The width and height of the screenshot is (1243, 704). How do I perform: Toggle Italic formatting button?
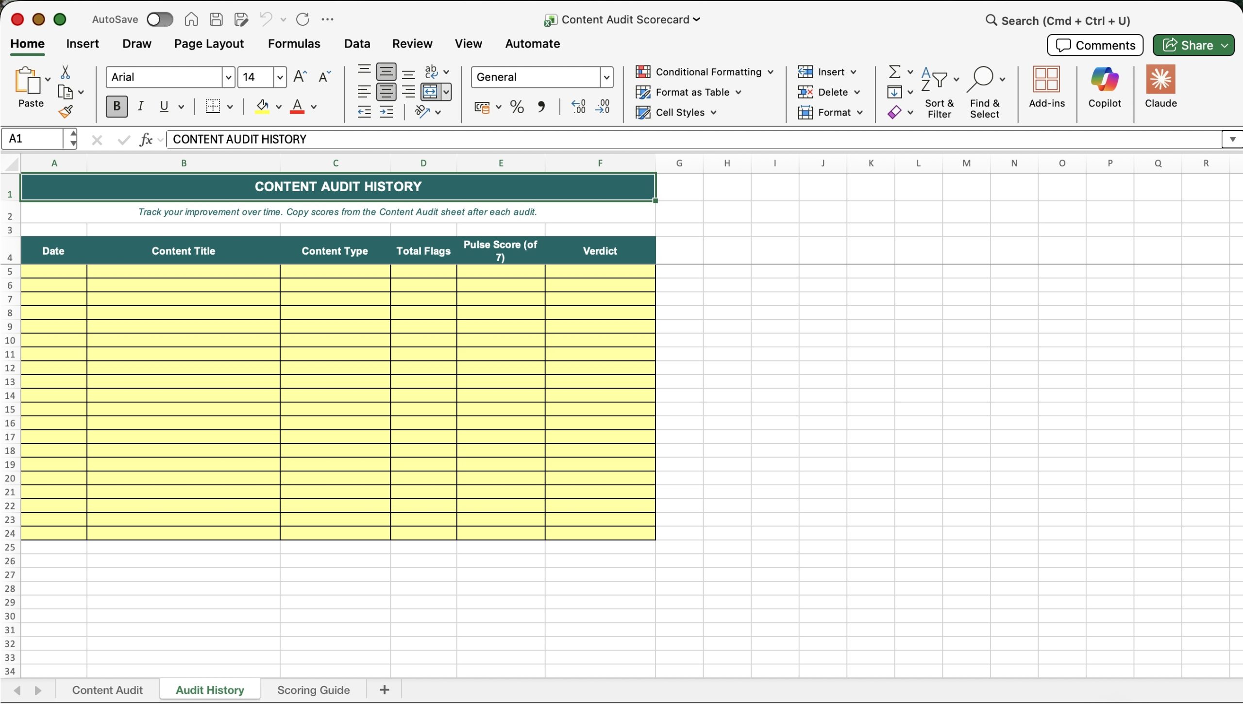tap(140, 106)
